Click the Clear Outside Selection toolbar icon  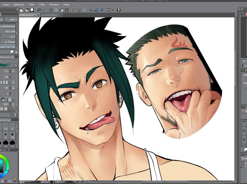pyautogui.click(x=56, y=10)
